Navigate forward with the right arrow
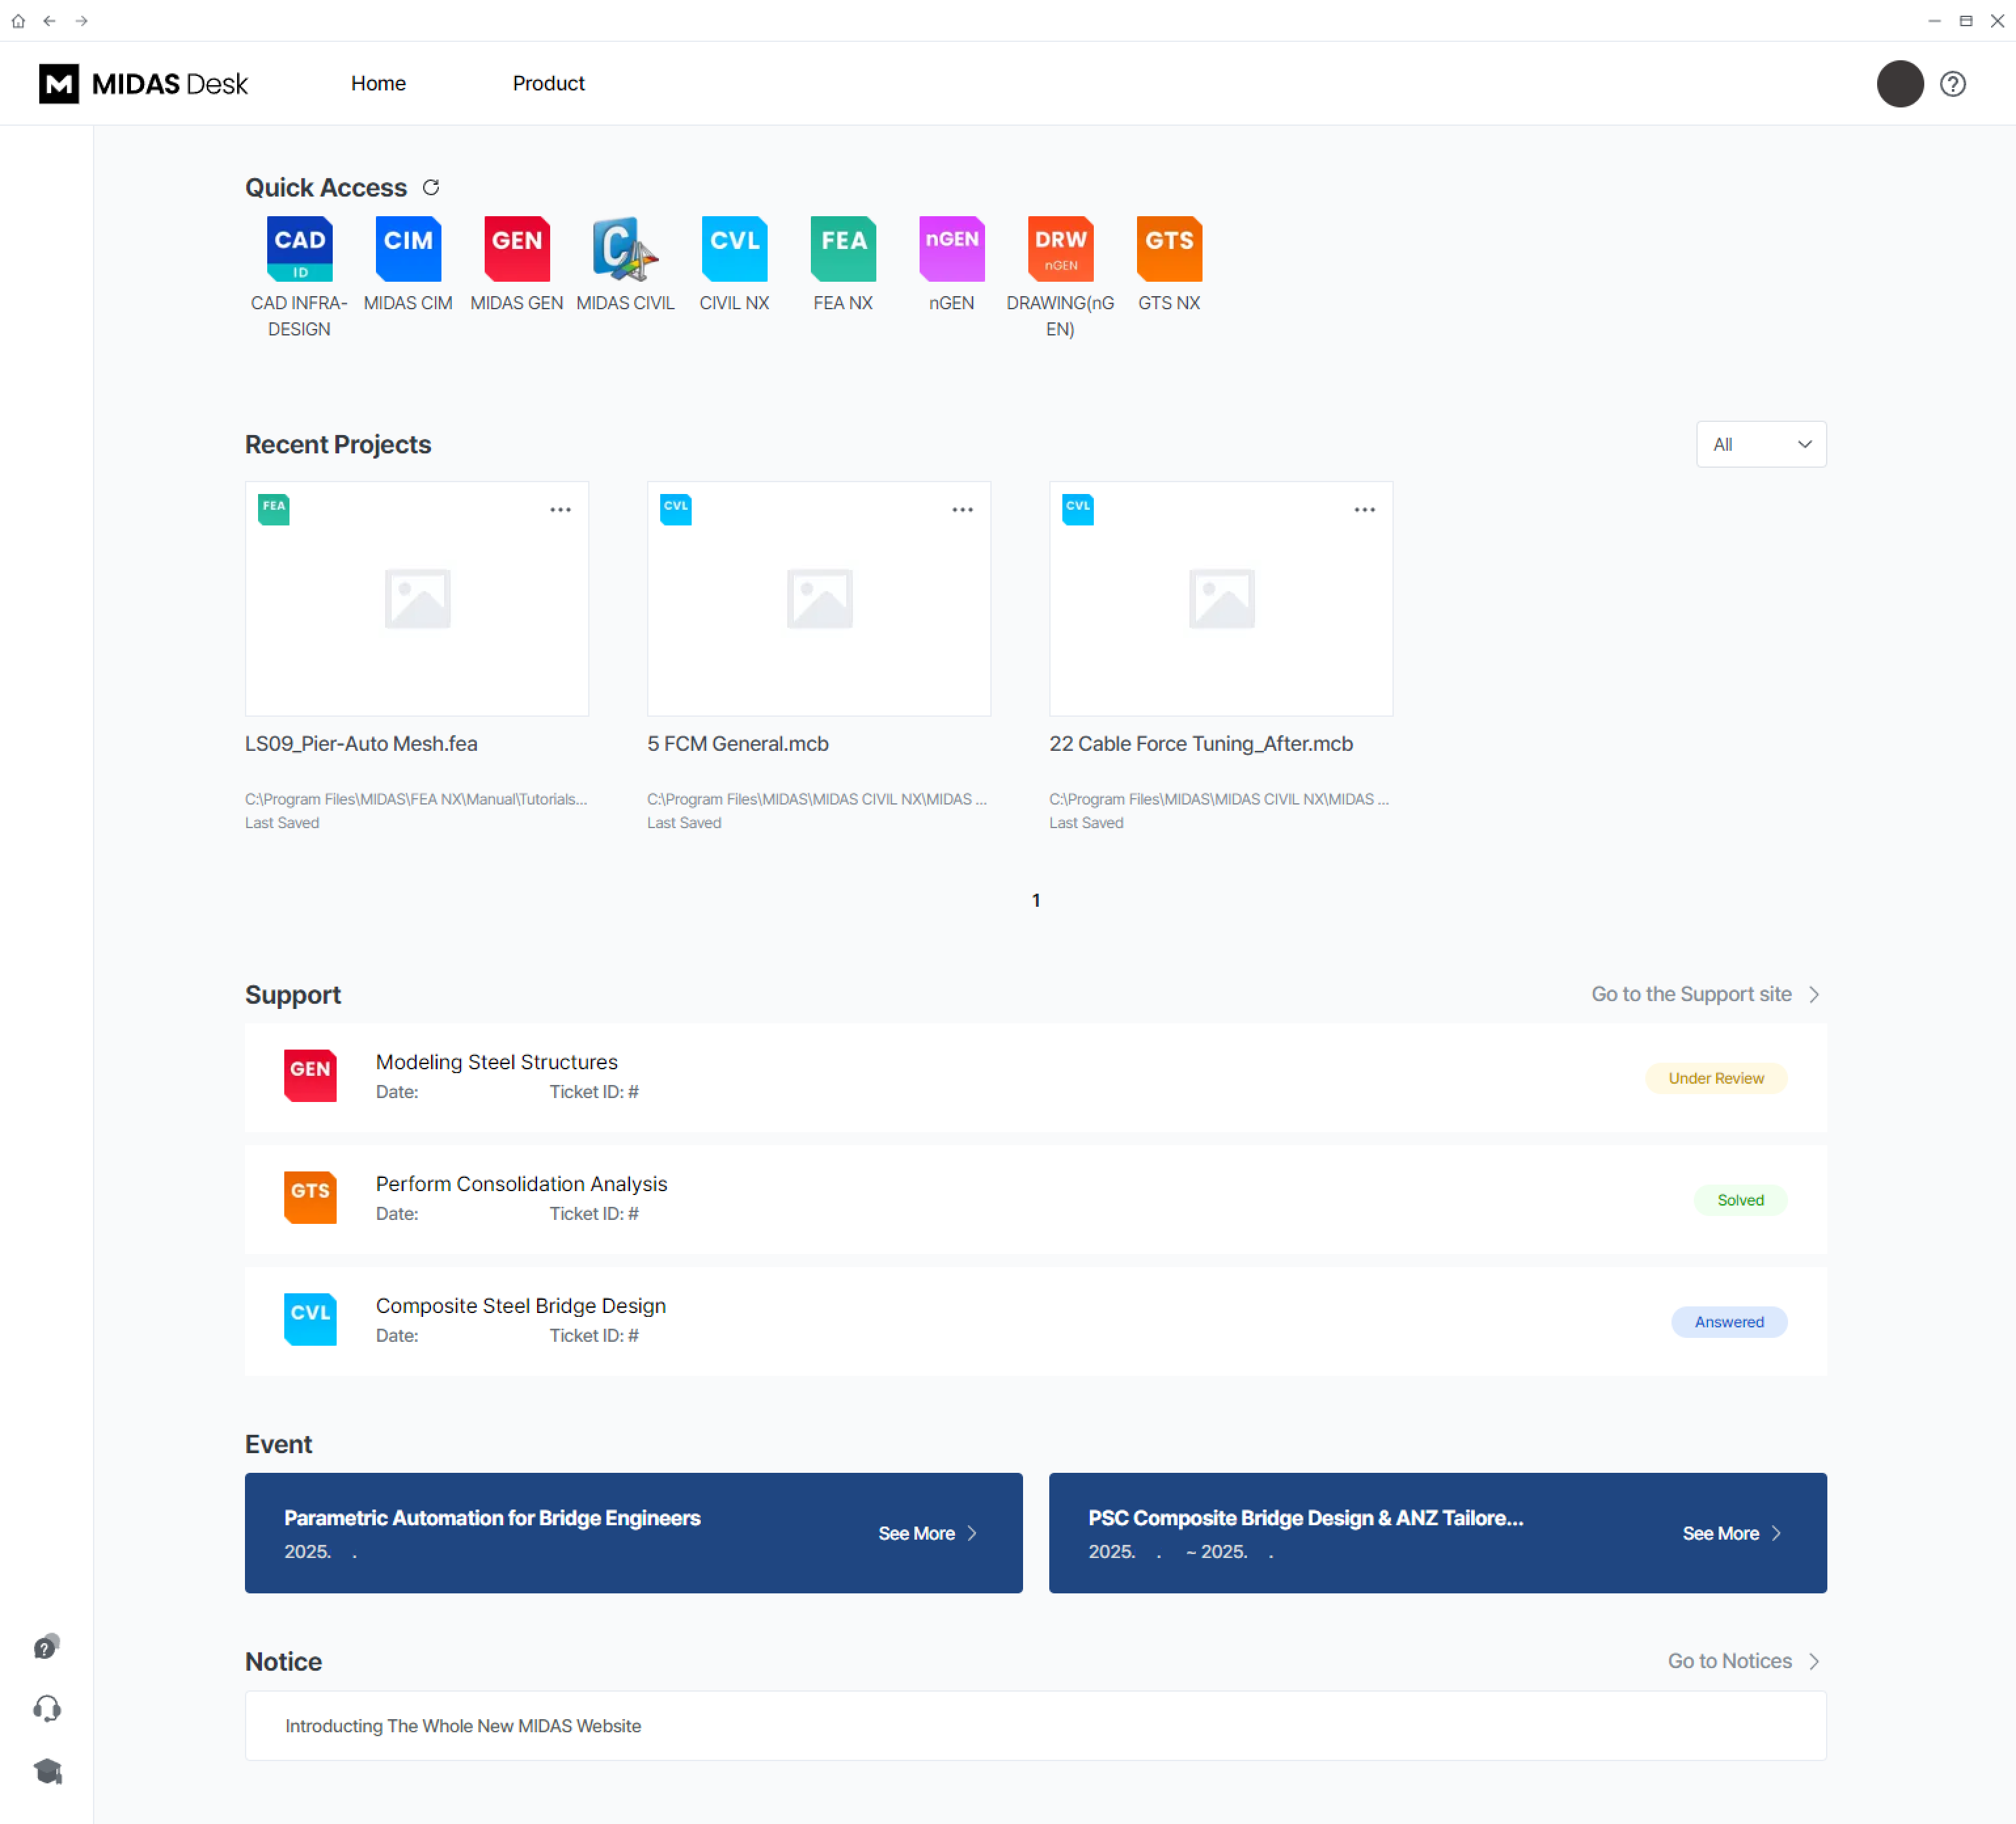 tap(82, 20)
